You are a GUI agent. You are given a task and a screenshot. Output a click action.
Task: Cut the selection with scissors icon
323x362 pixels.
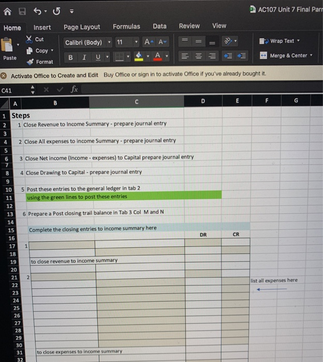35,39
